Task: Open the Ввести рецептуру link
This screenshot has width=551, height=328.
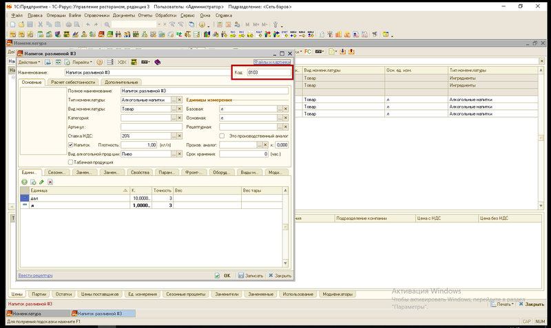Action: click(36, 275)
